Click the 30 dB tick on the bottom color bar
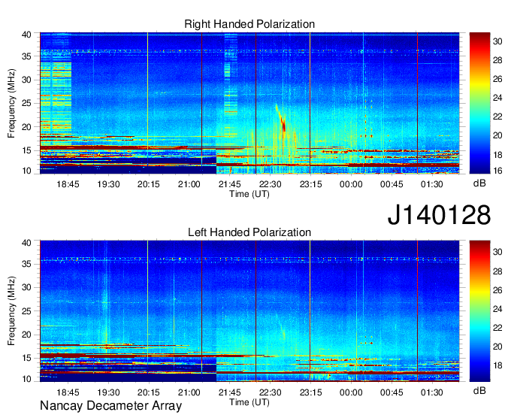This screenshot has height=415, width=511. pyautogui.click(x=497, y=252)
